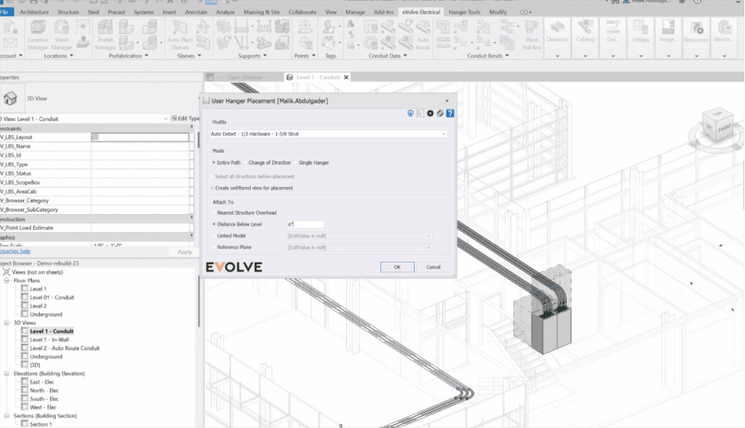
Task: Open the Utilities ribbon panel
Action: pyautogui.click(x=641, y=38)
